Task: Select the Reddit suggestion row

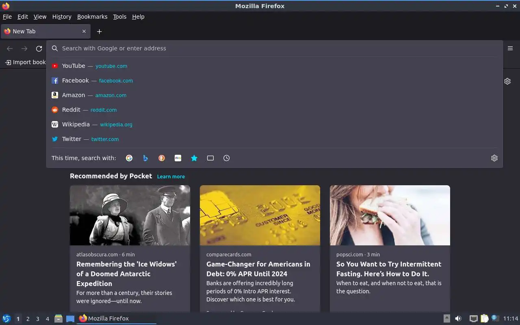Action: pos(274,110)
